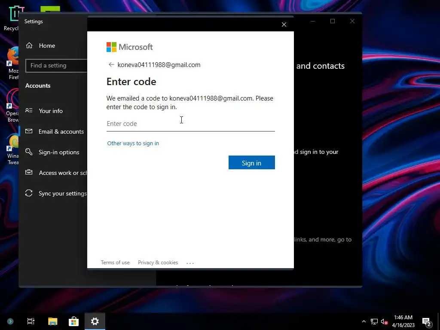Screen dimensions: 440x330
Task: Click the Microsoft logo in the dialog
Action: [x=129, y=47]
